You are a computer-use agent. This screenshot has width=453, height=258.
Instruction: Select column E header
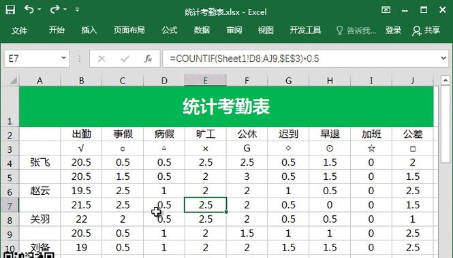pyautogui.click(x=205, y=80)
